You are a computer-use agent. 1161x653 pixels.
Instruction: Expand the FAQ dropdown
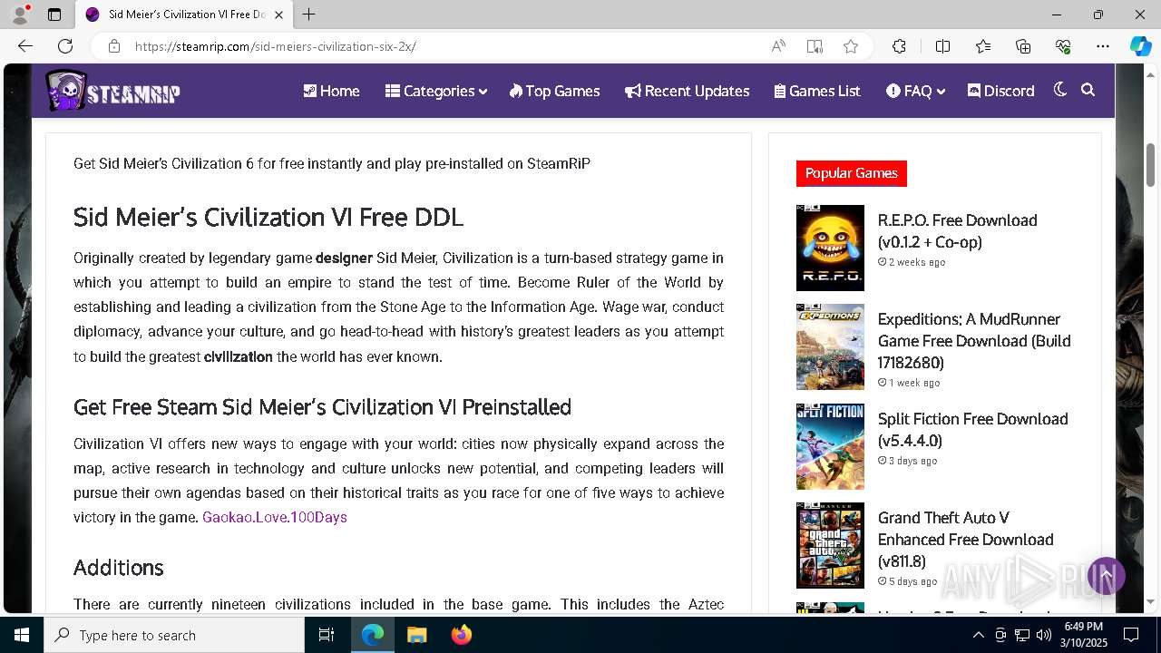(915, 91)
